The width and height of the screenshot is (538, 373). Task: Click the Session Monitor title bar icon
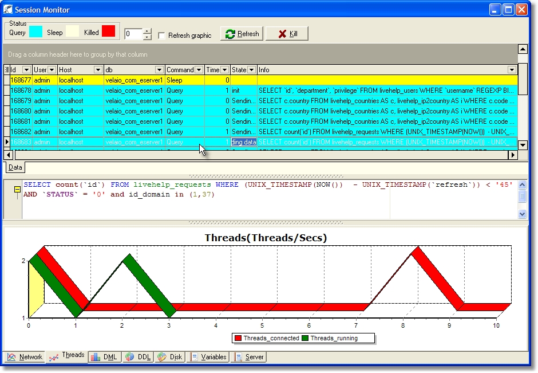[8, 9]
